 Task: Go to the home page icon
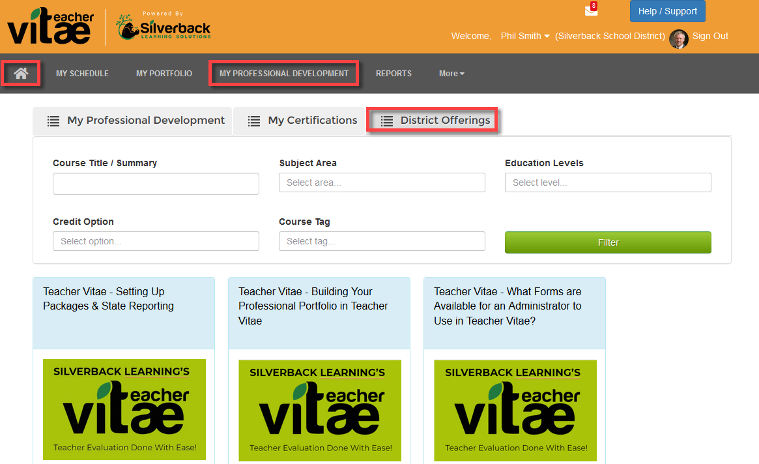[x=21, y=73]
